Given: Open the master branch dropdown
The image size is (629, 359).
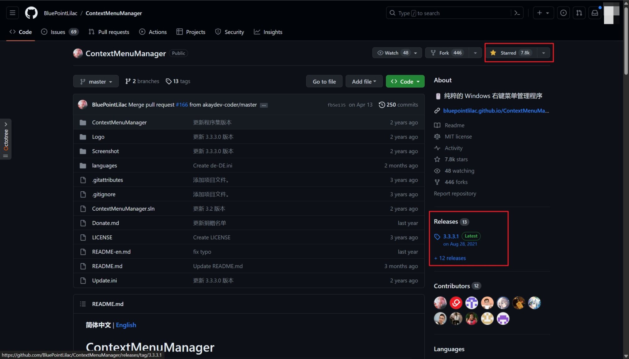Looking at the screenshot, I should (x=96, y=81).
